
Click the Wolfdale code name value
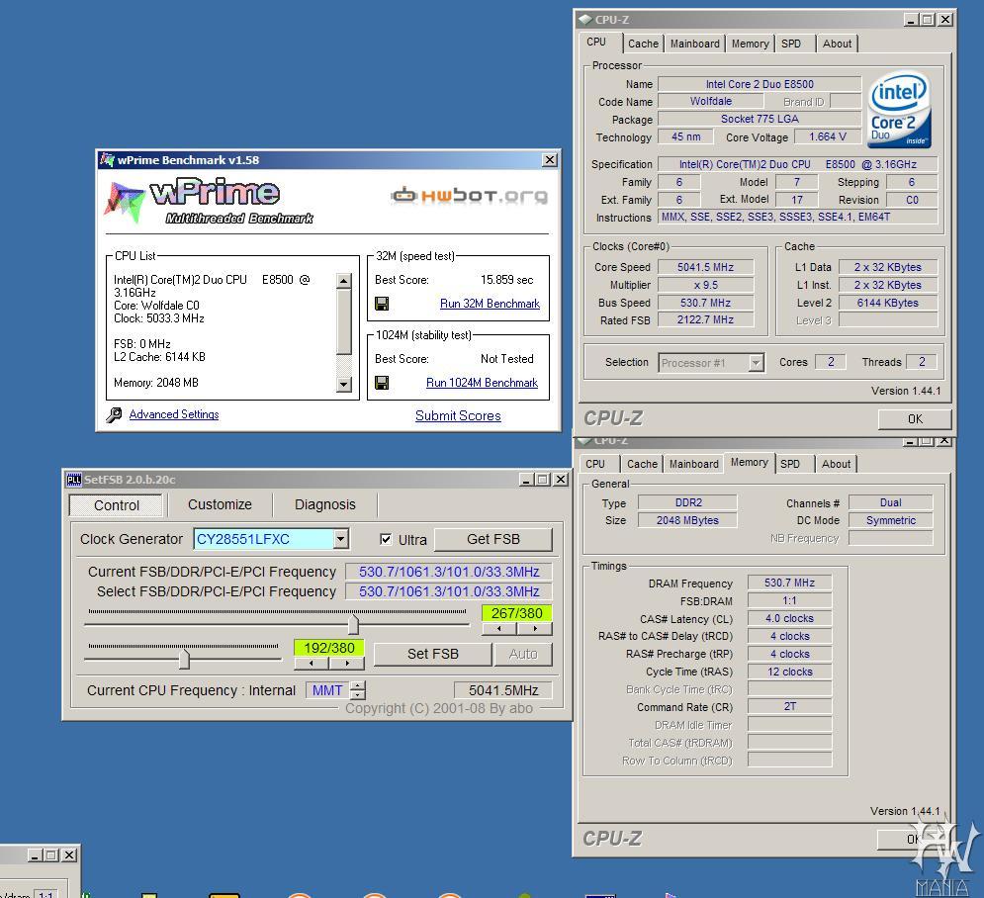pos(710,101)
